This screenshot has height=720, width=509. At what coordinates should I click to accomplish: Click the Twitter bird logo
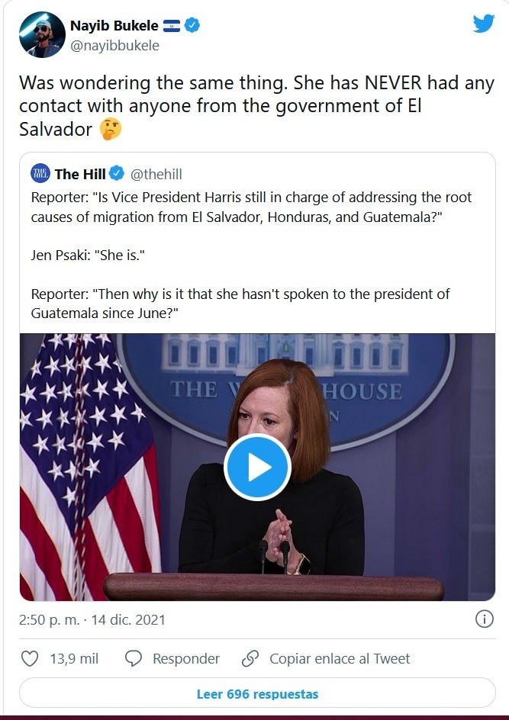click(x=483, y=24)
